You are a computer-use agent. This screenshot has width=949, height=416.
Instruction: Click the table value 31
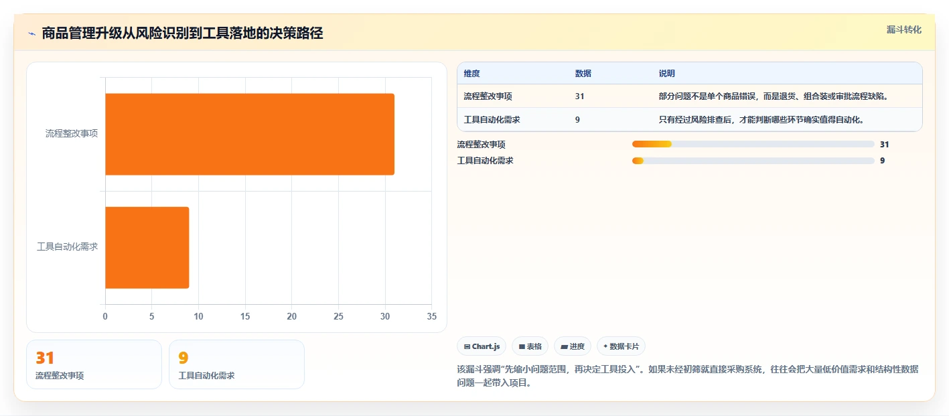tap(579, 96)
